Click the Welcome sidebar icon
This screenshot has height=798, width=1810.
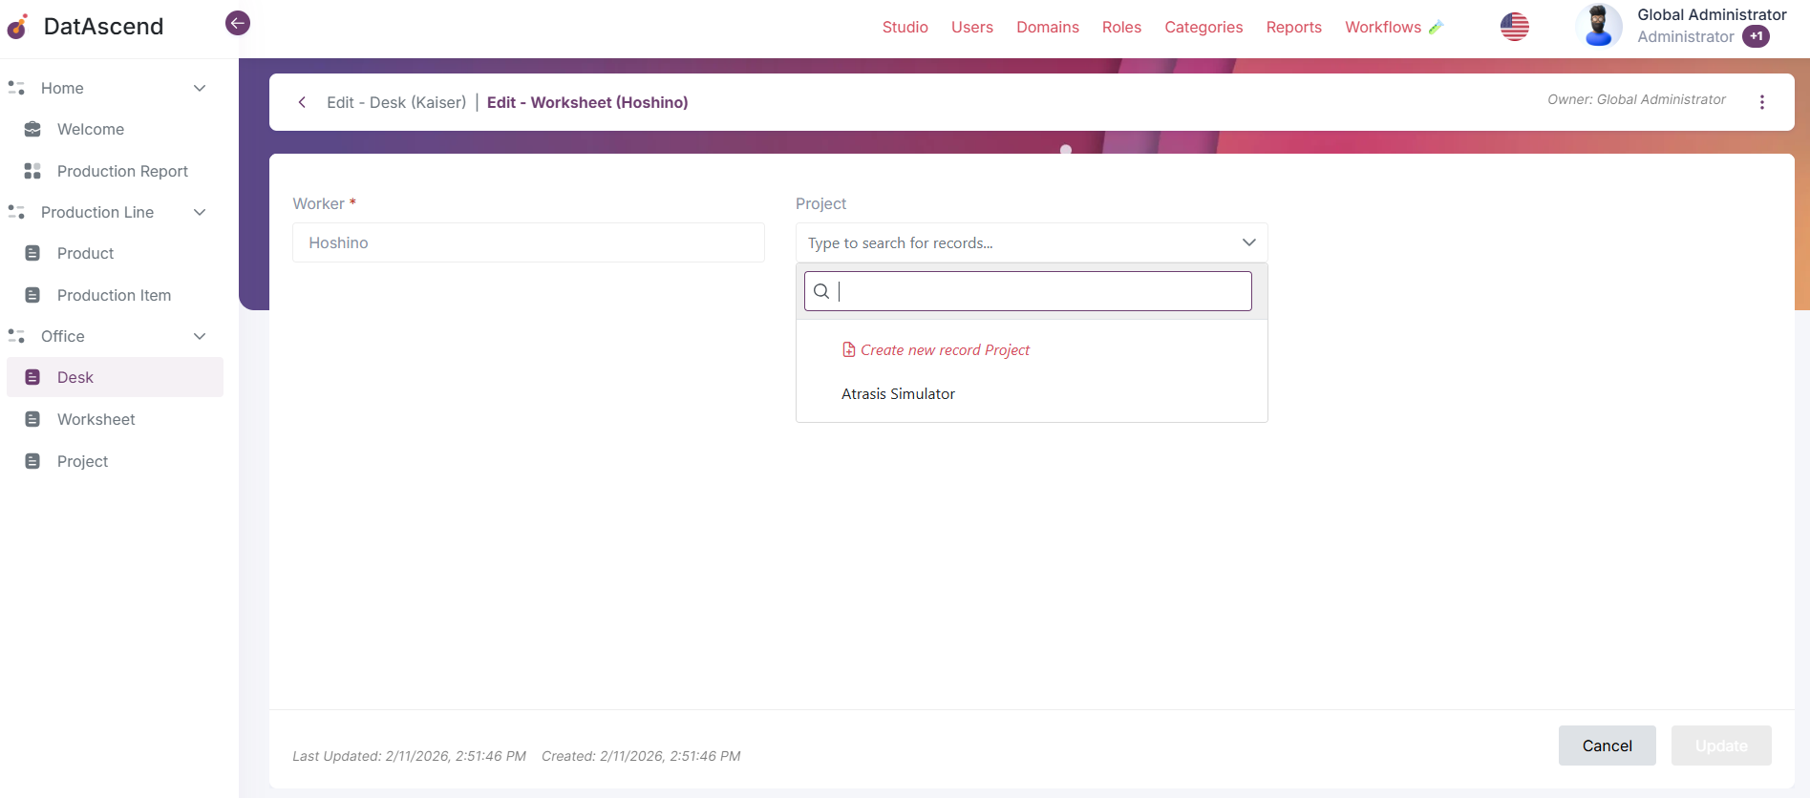[32, 129]
